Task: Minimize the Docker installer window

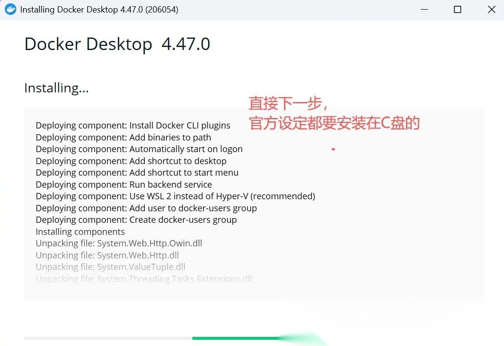Action: [x=424, y=9]
